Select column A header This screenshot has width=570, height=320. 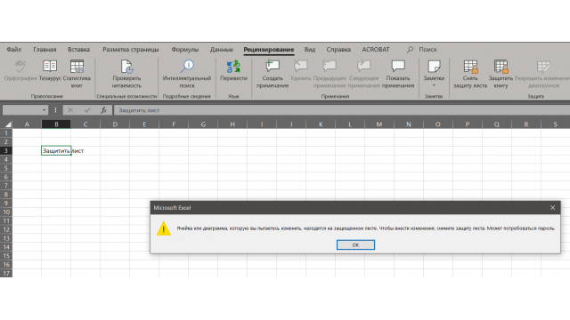click(27, 124)
